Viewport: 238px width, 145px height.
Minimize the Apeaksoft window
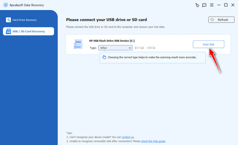[x=219, y=5]
